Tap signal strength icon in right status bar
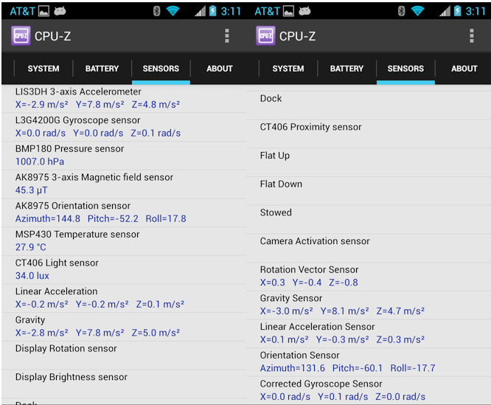The image size is (491, 405). (445, 12)
